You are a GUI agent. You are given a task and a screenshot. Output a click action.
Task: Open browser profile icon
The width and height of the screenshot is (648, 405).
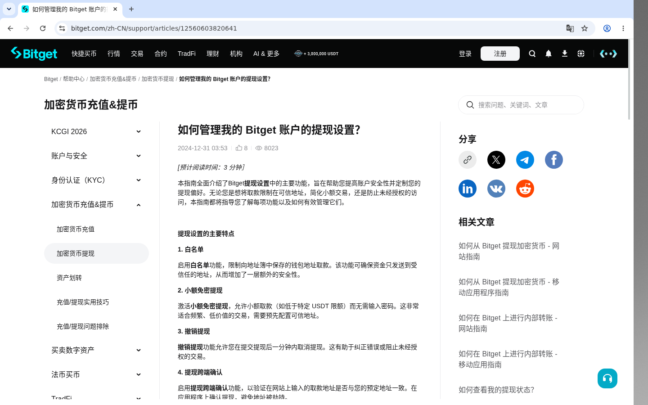607,28
